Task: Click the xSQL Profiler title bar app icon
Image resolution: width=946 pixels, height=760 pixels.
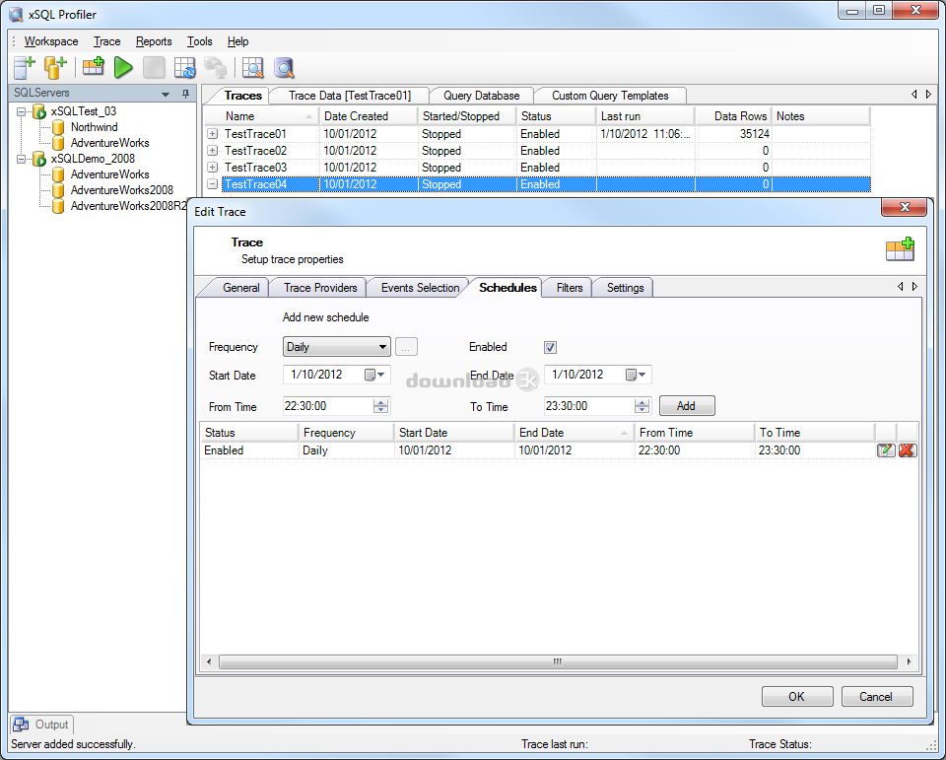Action: pyautogui.click(x=17, y=15)
